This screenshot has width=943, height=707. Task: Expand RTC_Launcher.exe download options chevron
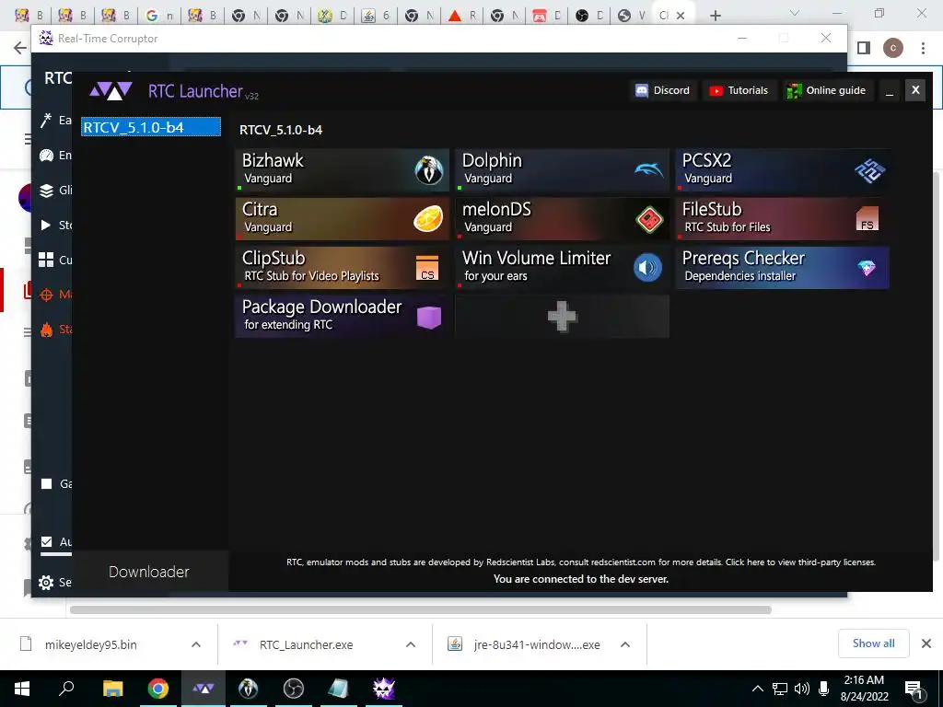(x=411, y=644)
